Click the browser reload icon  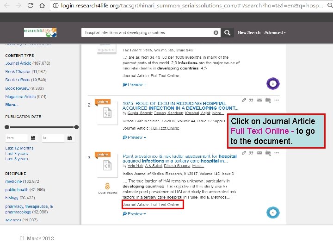point(31,5)
